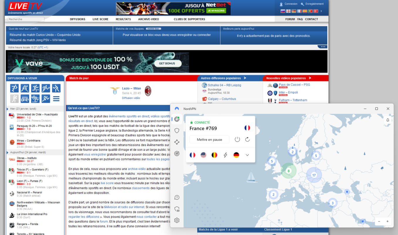Click the LiveTV logo

click(x=25, y=6)
